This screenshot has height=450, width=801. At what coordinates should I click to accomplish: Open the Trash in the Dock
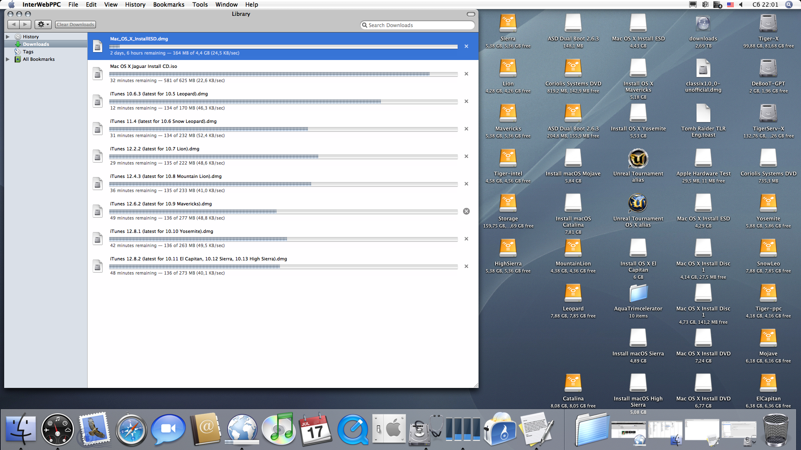776,430
